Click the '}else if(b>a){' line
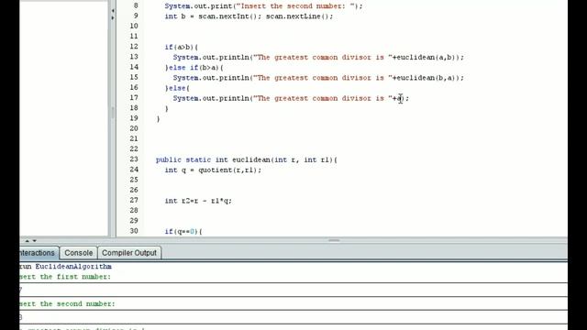 [x=194, y=68]
